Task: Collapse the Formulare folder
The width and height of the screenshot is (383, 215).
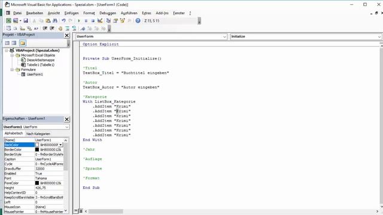Action: point(12,70)
